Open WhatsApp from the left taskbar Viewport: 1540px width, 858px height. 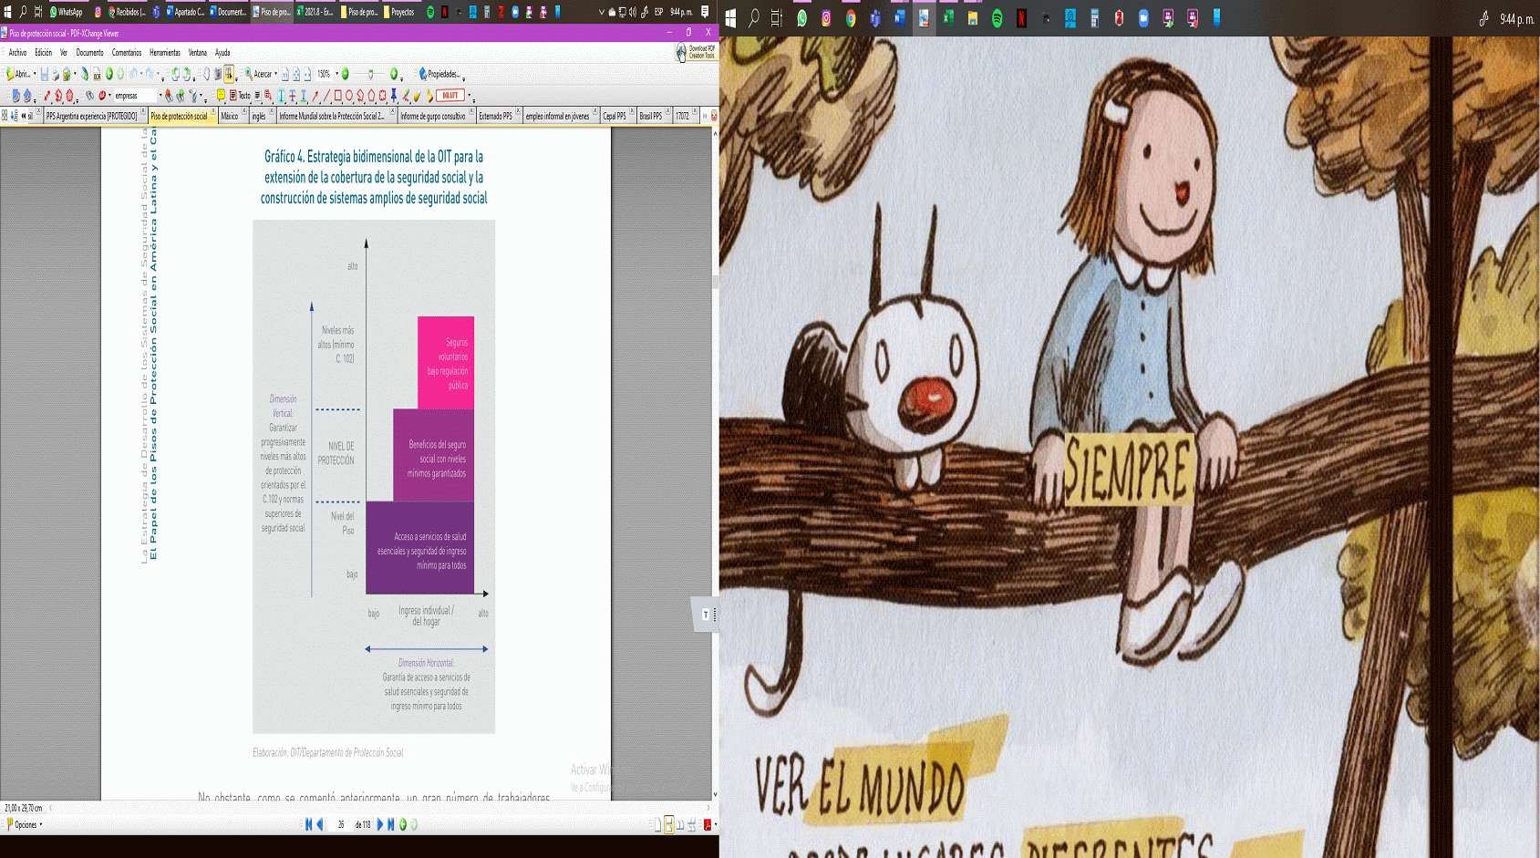click(x=66, y=12)
